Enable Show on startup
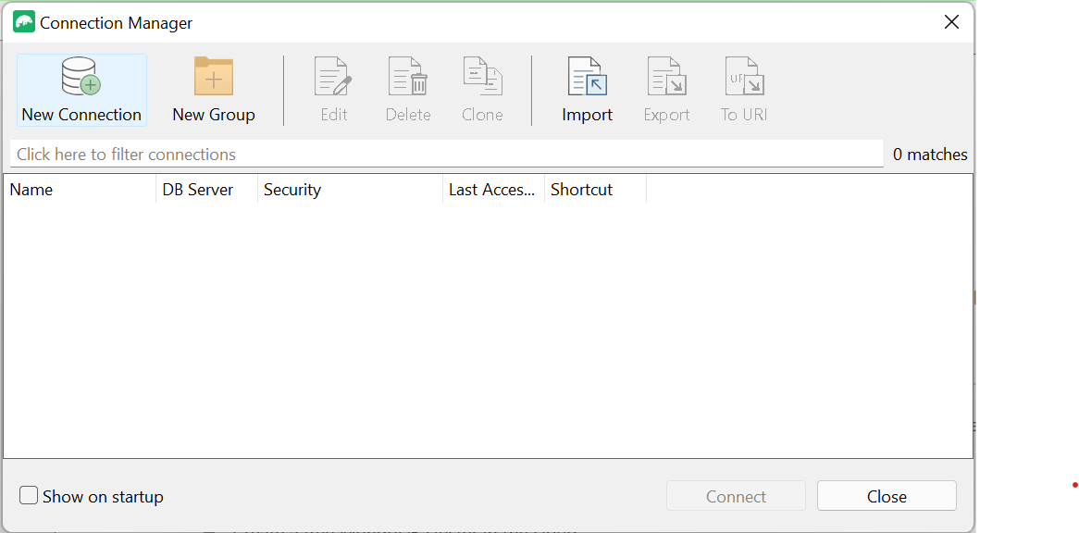The width and height of the screenshot is (1079, 533). point(29,495)
